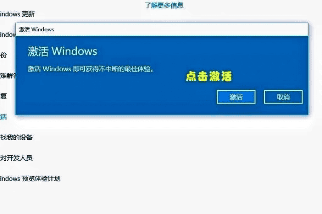Cancel activation with the 取消 button
Image resolution: width=322 pixels, height=214 pixels.
(283, 97)
